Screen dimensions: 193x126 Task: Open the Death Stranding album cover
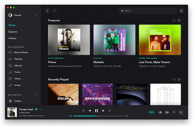[x=166, y=94]
